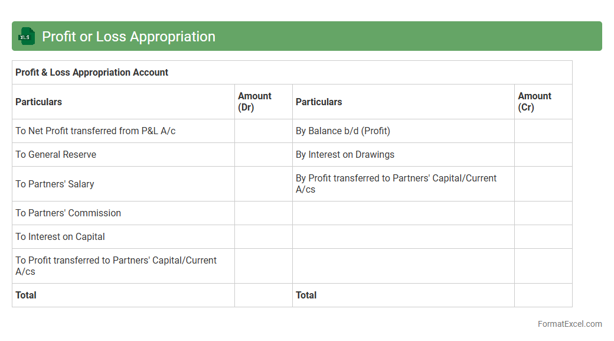Click the credit-side 'Total' cell

click(306, 295)
